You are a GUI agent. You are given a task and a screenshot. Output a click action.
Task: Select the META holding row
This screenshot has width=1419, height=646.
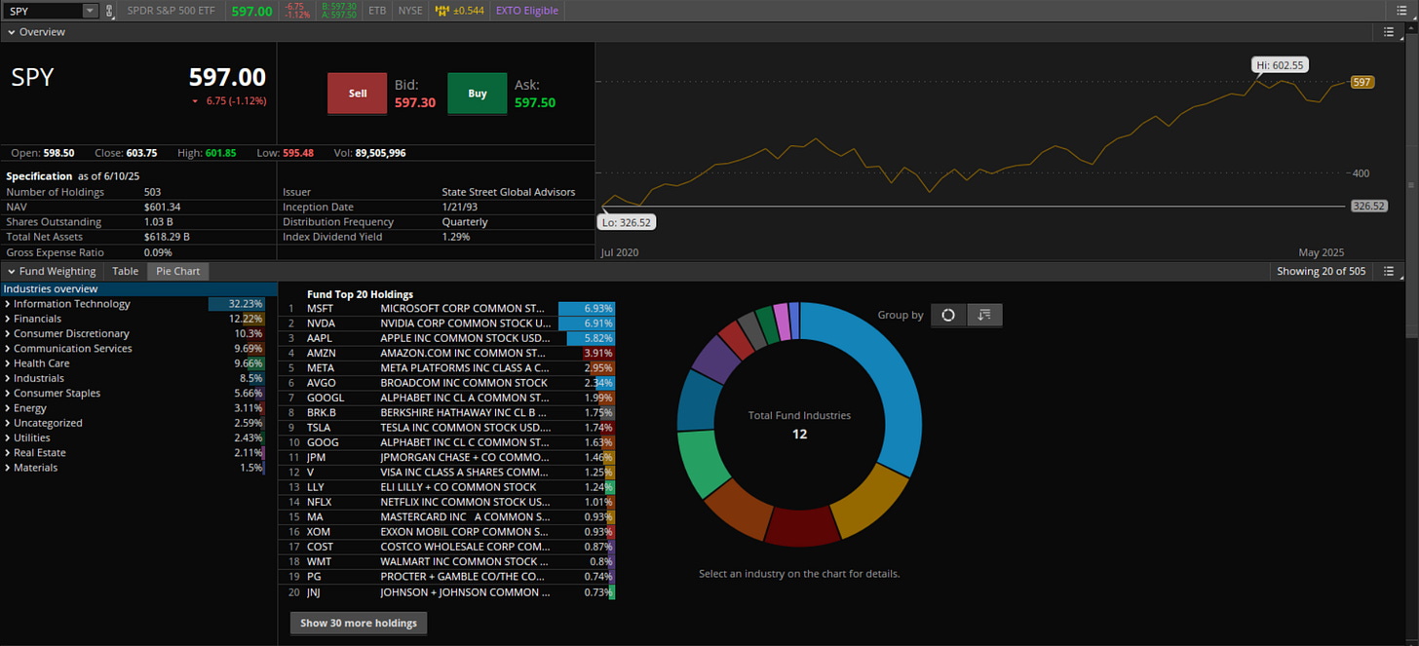pyautogui.click(x=448, y=368)
